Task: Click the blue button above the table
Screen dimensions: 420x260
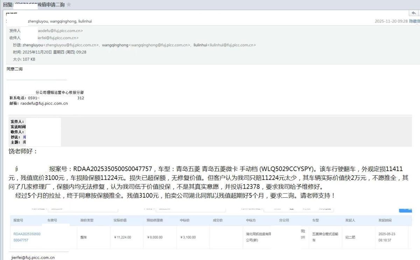Action: 405,210
